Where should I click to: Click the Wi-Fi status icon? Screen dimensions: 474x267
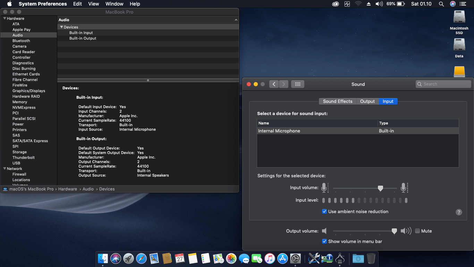tap(358, 4)
